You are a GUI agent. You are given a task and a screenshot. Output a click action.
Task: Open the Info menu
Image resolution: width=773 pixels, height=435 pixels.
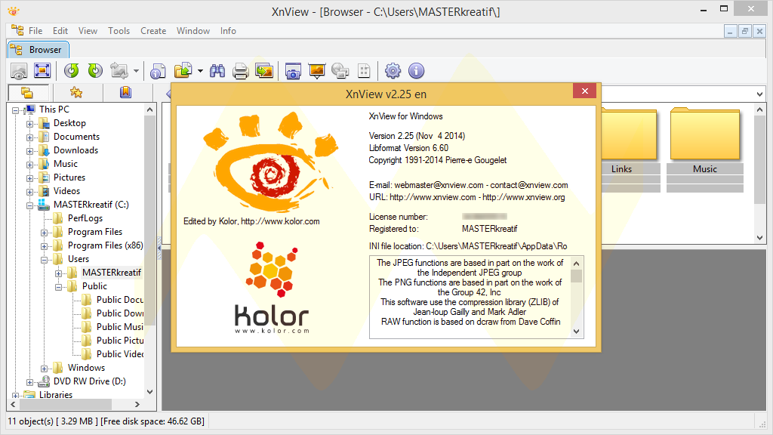(228, 30)
